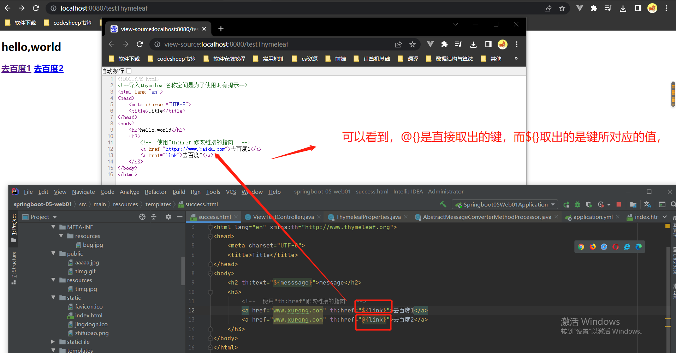Open the 去百度2 link on the page
This screenshot has height=353, width=676.
(49, 68)
